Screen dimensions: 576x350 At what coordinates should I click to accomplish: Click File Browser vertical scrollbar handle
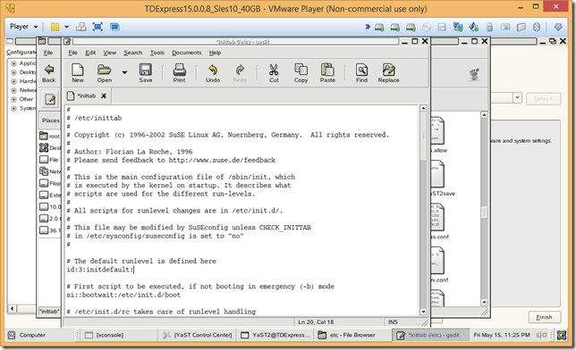click(x=484, y=212)
